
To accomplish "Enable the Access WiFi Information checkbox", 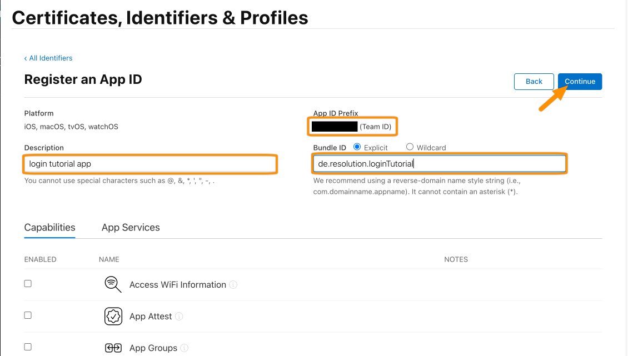I will (28, 283).
